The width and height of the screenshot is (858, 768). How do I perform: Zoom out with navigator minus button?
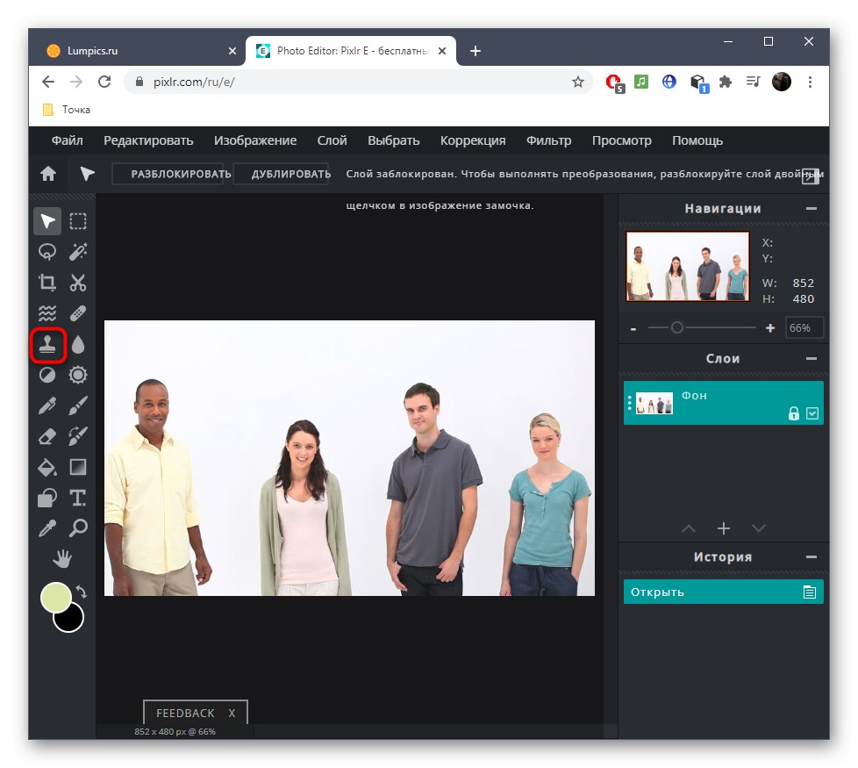point(633,329)
